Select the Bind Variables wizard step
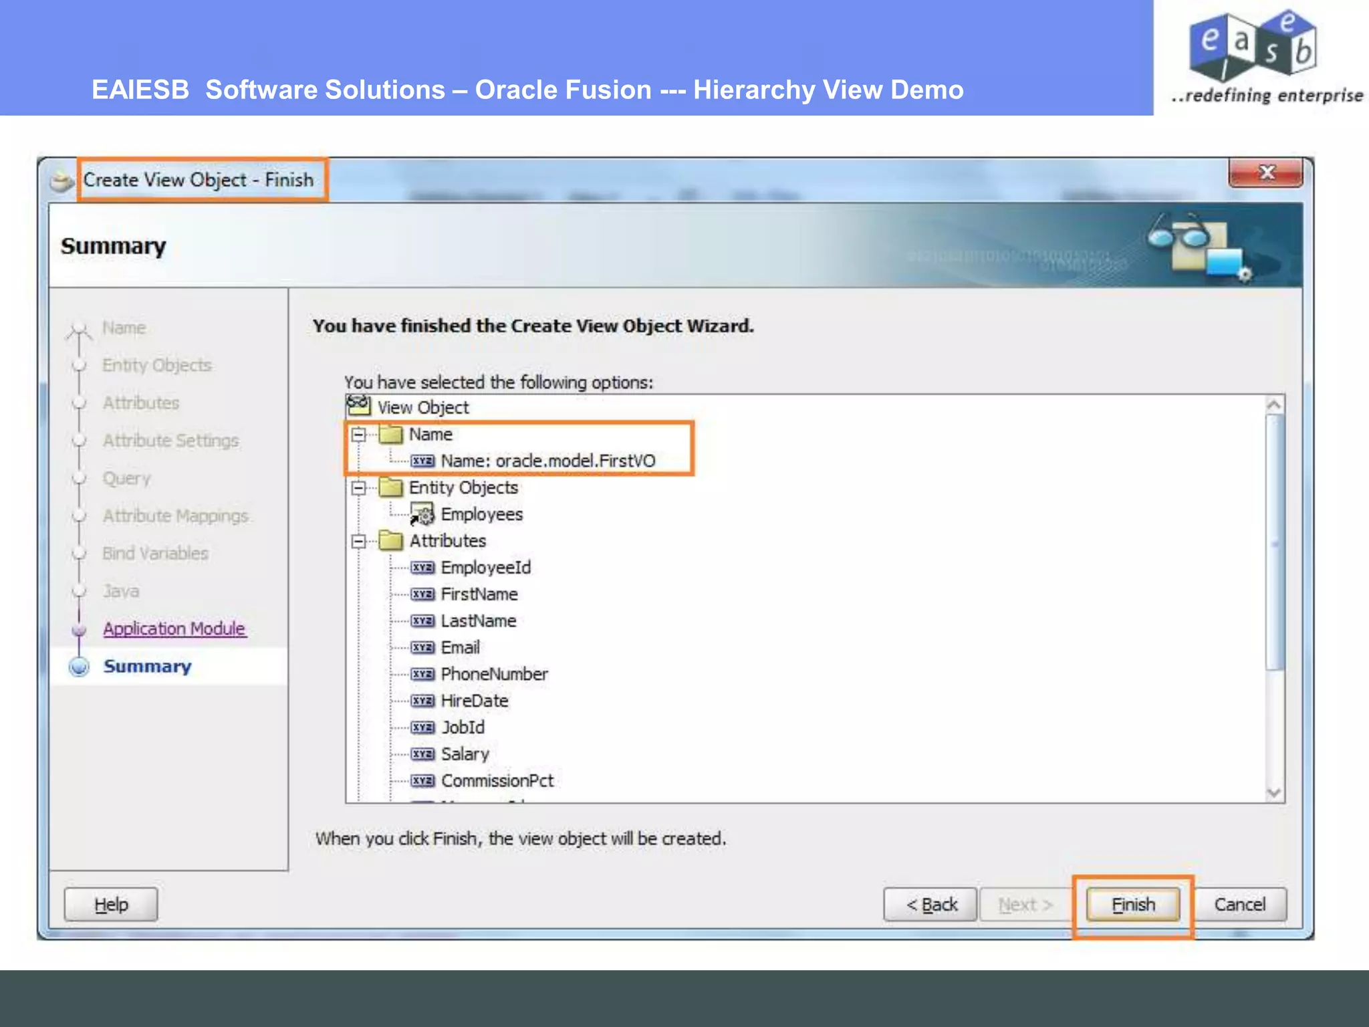 [155, 553]
